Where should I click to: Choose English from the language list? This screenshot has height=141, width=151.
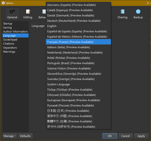click(x=78, y=26)
